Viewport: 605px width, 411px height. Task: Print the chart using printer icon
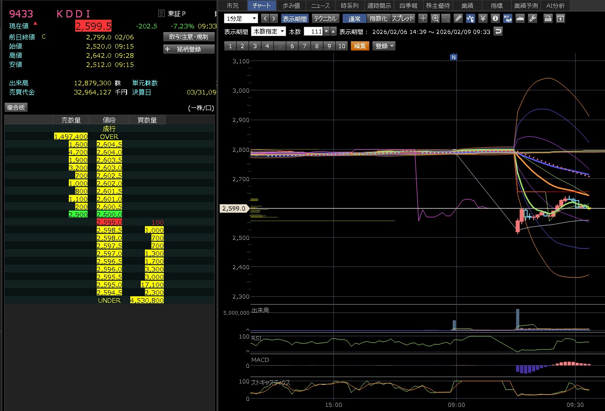[548, 18]
